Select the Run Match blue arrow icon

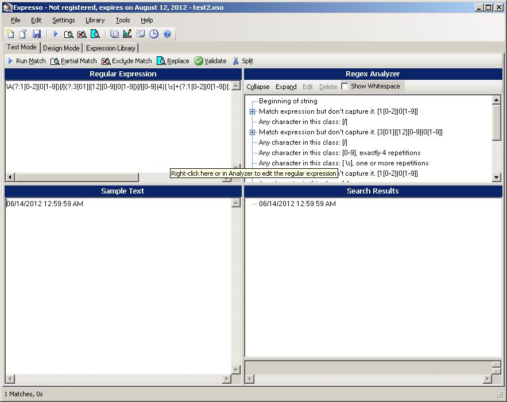(10, 60)
